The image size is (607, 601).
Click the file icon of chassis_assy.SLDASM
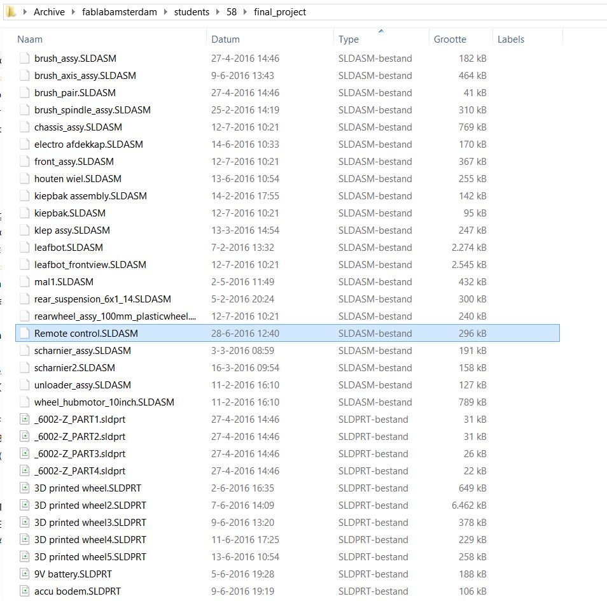[24, 127]
